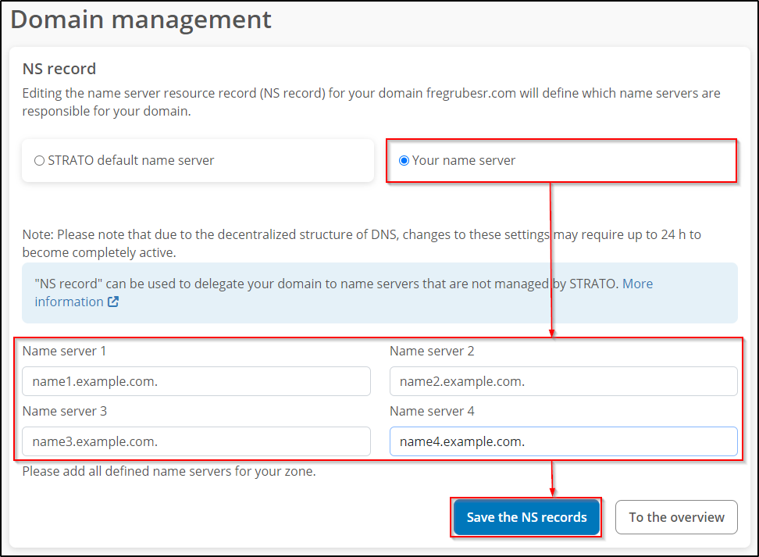Focus the Name server 2 input field
The height and width of the screenshot is (557, 759).
coord(563,381)
